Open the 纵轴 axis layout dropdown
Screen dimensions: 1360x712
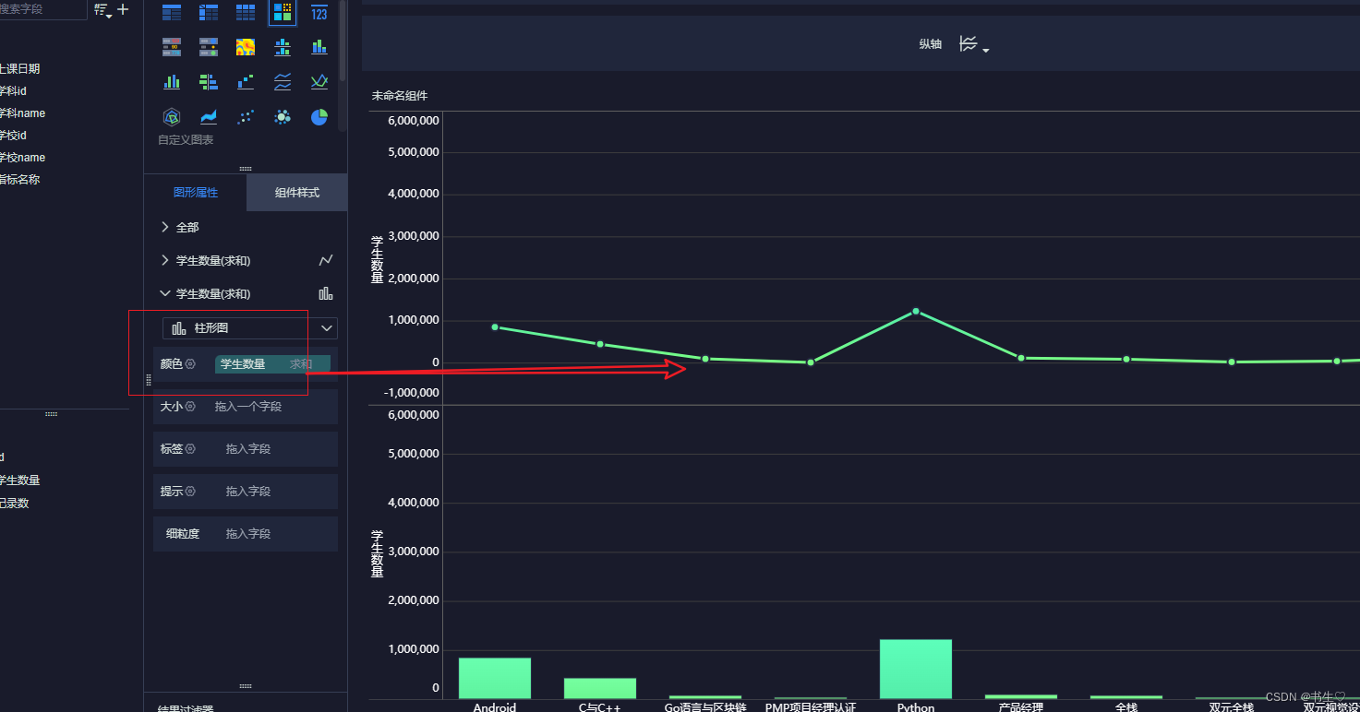(974, 44)
